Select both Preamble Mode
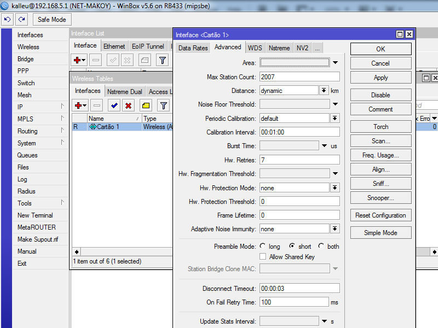The height and width of the screenshot is (328, 438). click(x=321, y=246)
